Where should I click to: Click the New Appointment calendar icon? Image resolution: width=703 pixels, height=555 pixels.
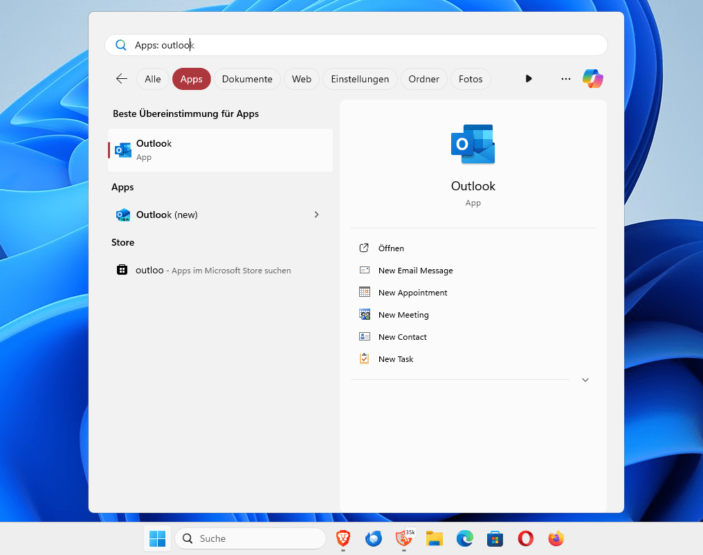click(x=365, y=292)
